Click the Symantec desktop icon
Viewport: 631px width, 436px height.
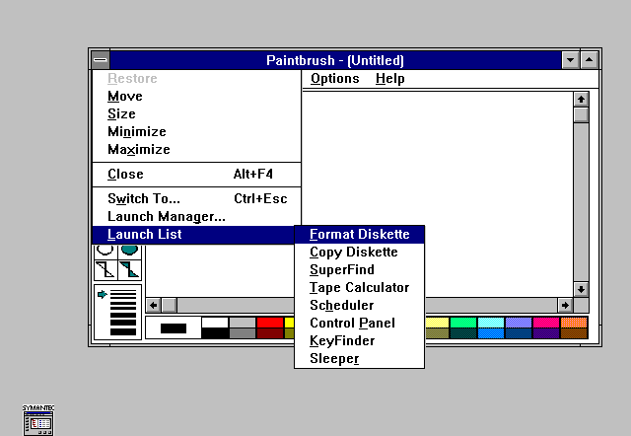point(38,419)
